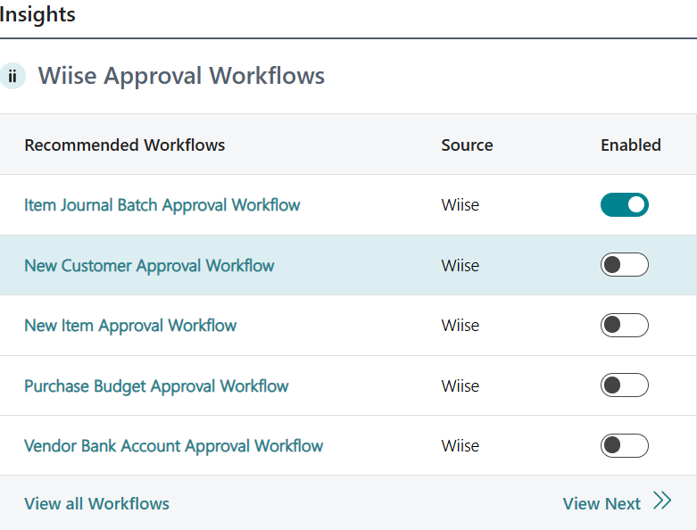This screenshot has width=697, height=530.
Task: Click the Wiise source cell for New Customer
Action: (460, 266)
